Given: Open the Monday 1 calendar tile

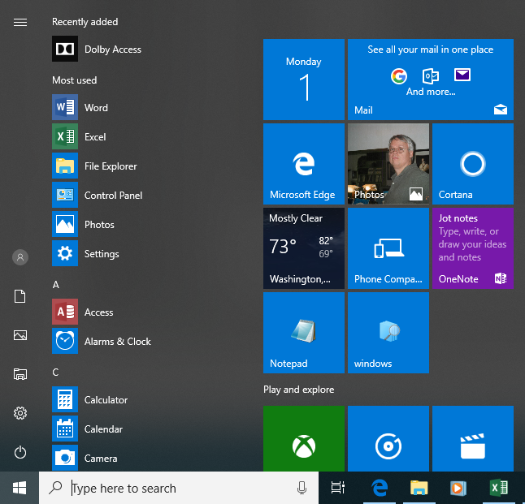Looking at the screenshot, I should click(304, 80).
